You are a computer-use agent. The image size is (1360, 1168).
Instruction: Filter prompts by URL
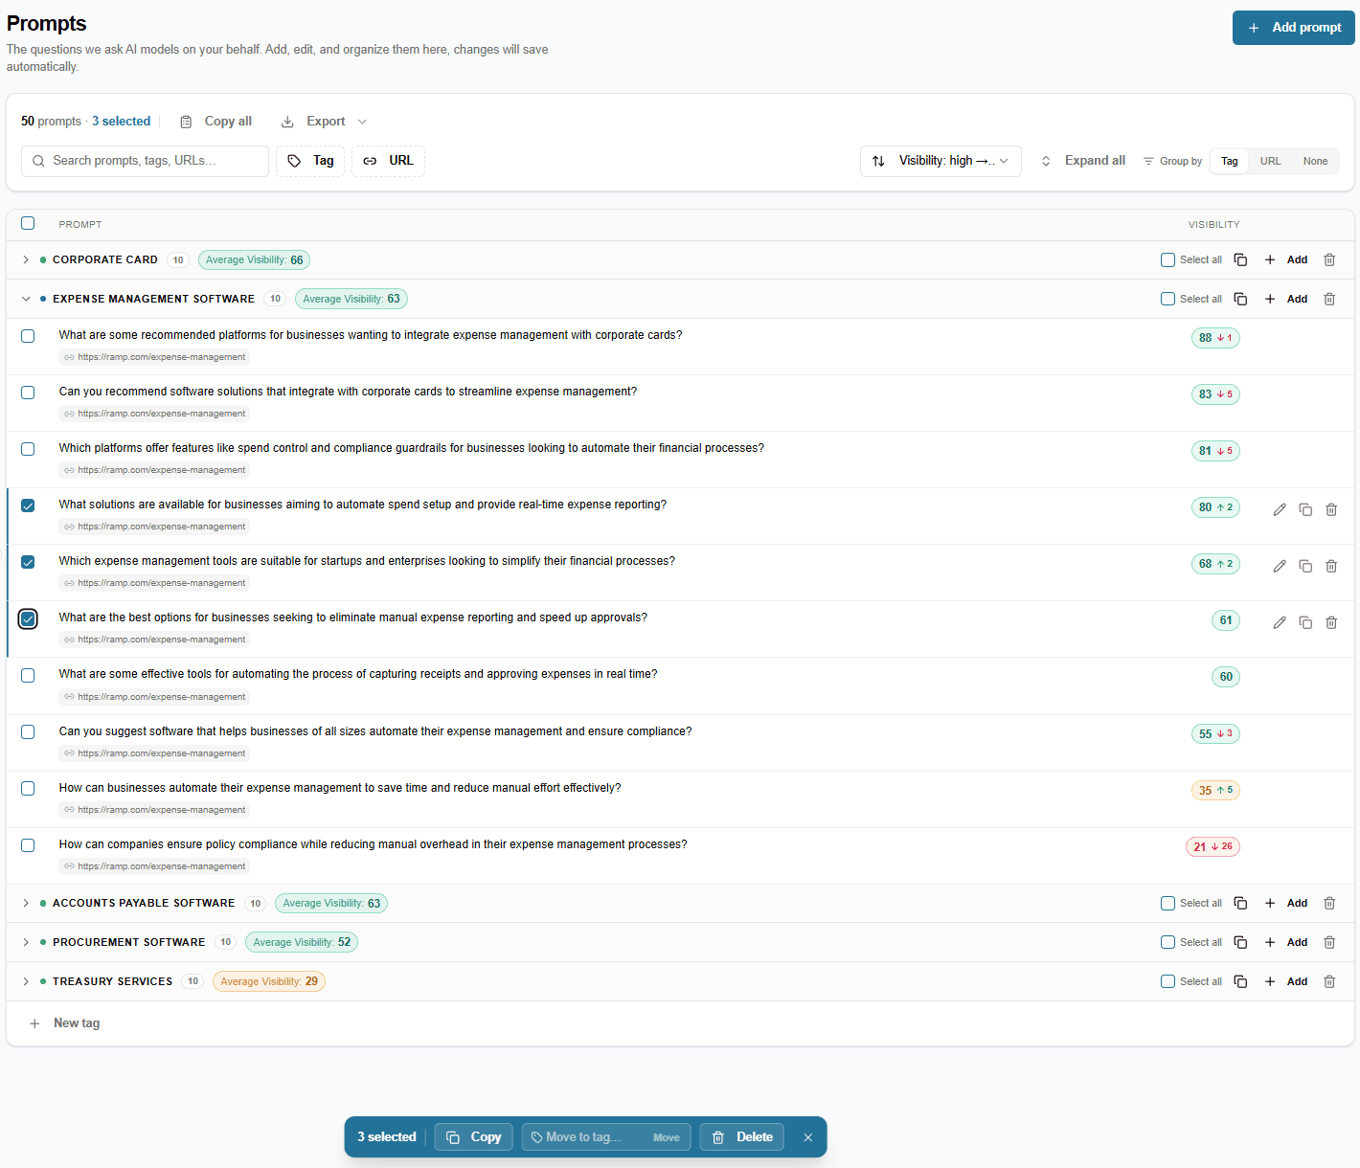(388, 161)
